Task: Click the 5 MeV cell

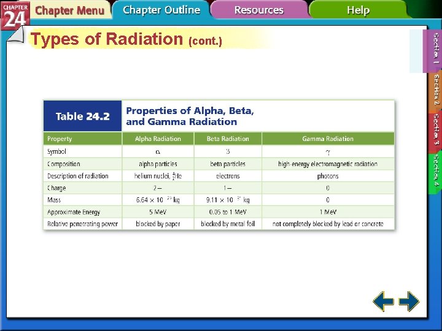Action: tap(158, 212)
